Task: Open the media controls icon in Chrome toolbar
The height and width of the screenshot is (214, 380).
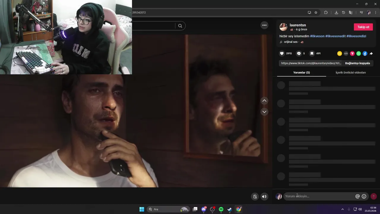Action: 361,12
